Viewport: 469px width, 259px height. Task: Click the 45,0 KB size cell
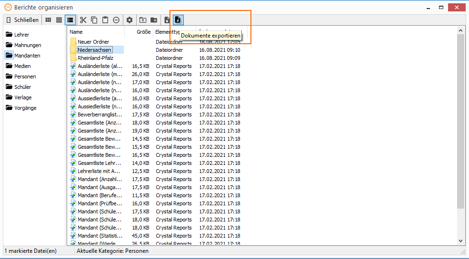coord(140,235)
